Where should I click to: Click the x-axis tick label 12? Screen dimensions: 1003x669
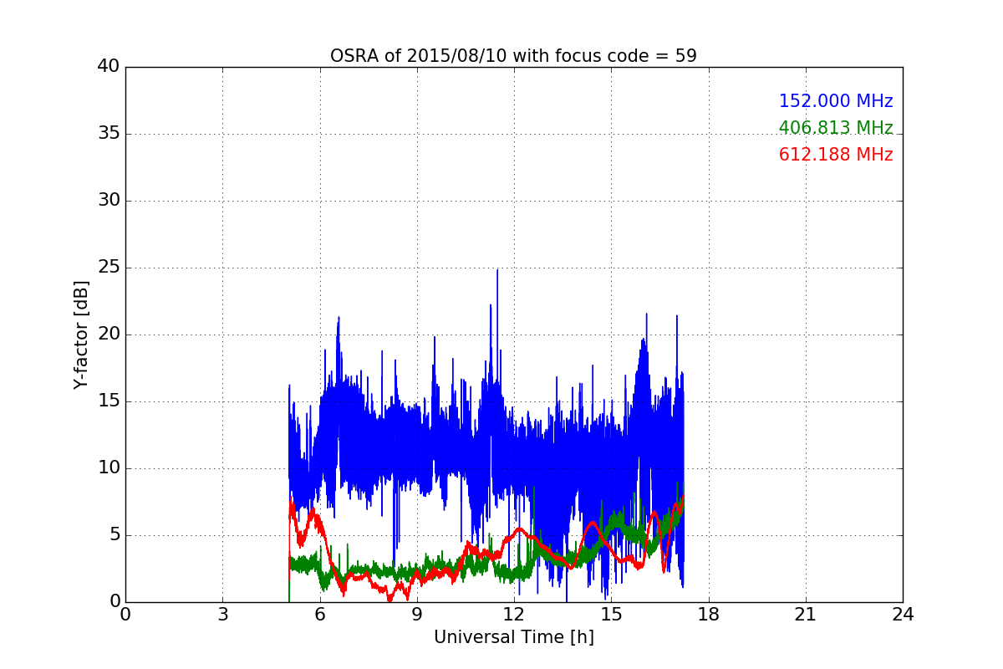(x=513, y=615)
